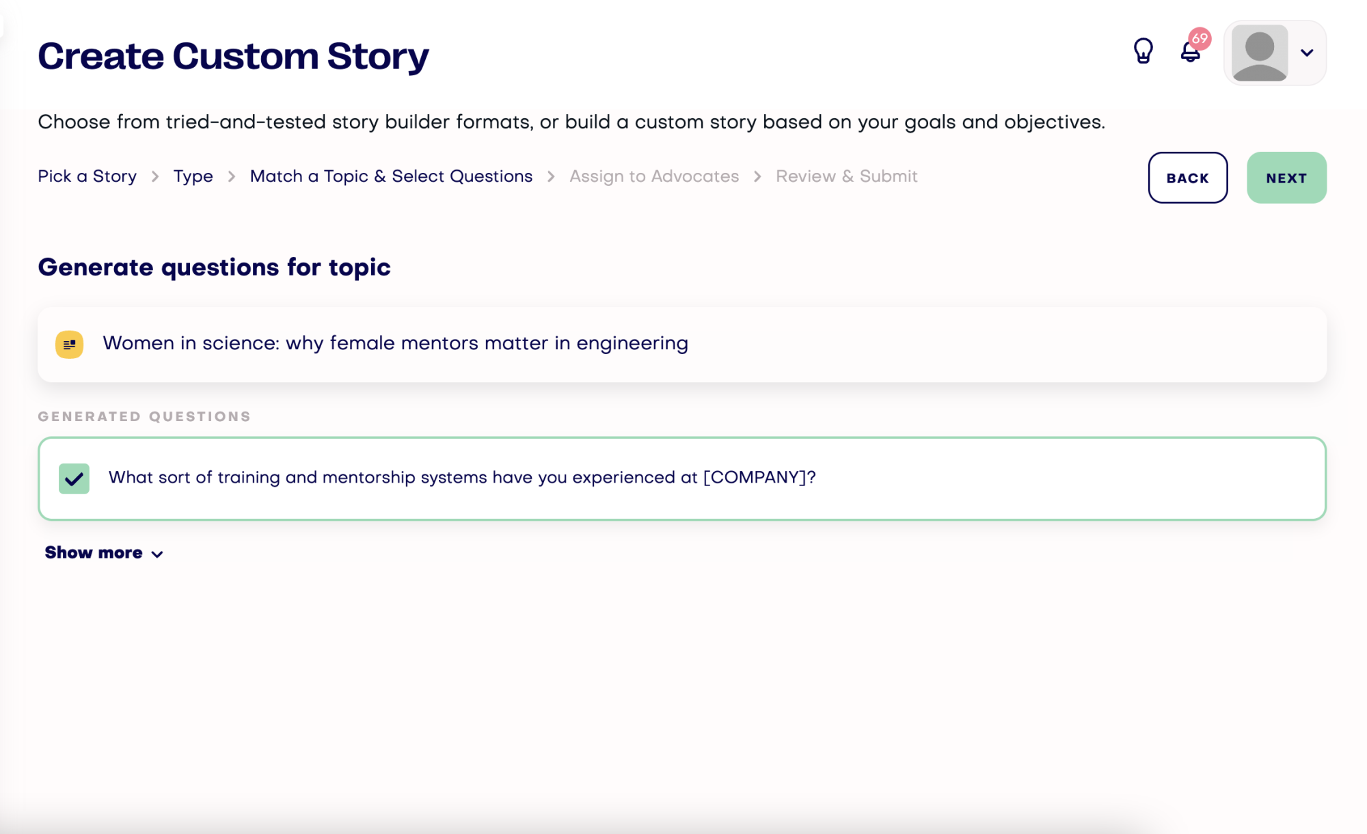Click the chevron next to Show more
The width and height of the screenshot is (1367, 834).
(157, 554)
